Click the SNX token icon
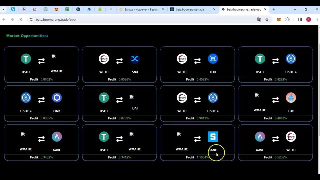The height and width of the screenshot is (180, 320). (x=135, y=59)
